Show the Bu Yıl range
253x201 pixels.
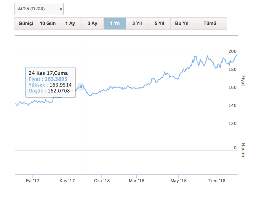182,24
